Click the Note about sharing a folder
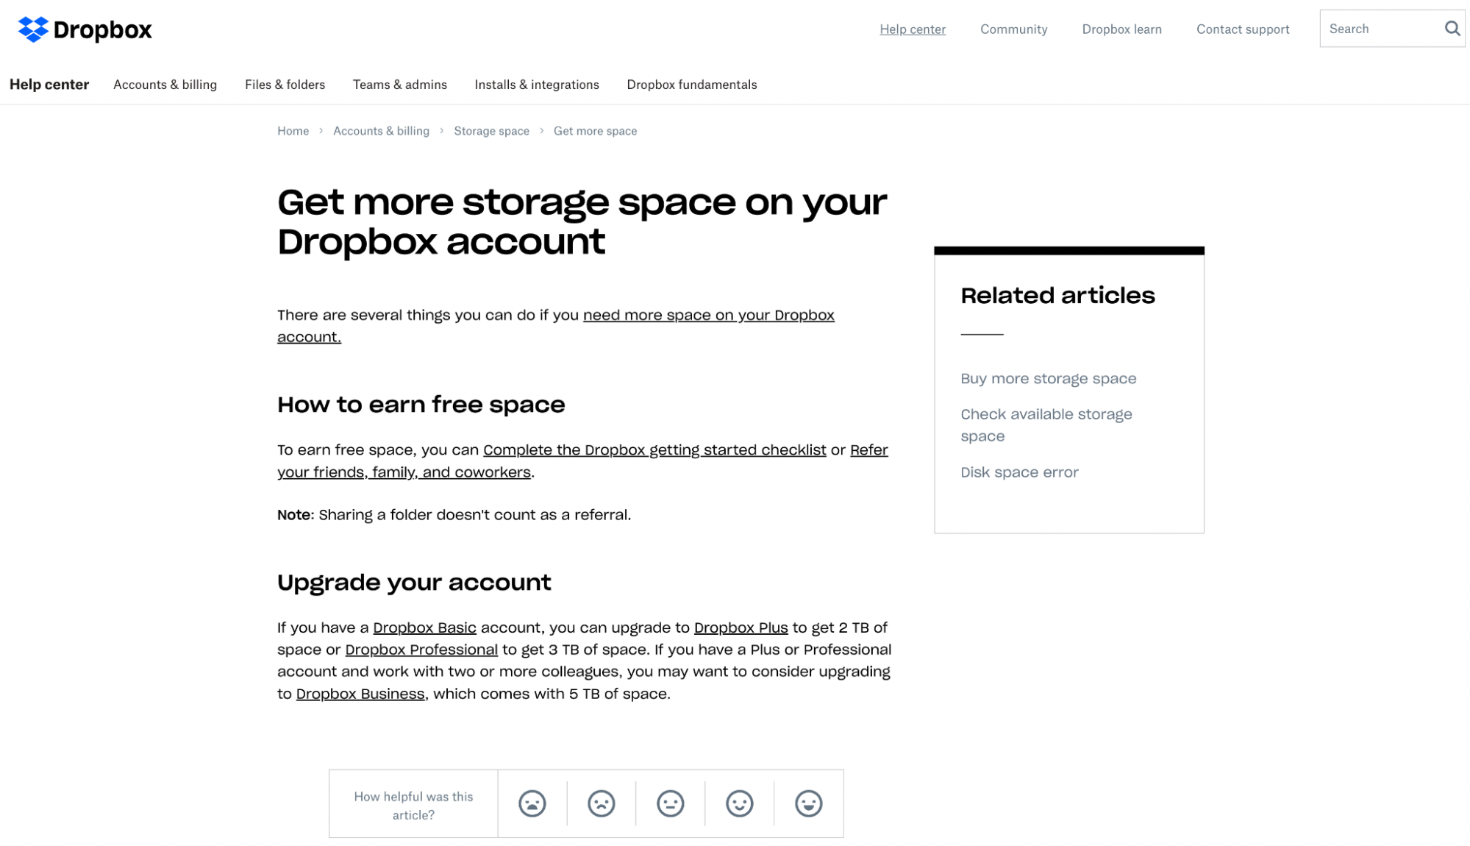Screen dimensions: 1470x846 454,515
